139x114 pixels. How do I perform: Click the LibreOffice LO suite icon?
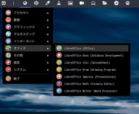click(59, 48)
